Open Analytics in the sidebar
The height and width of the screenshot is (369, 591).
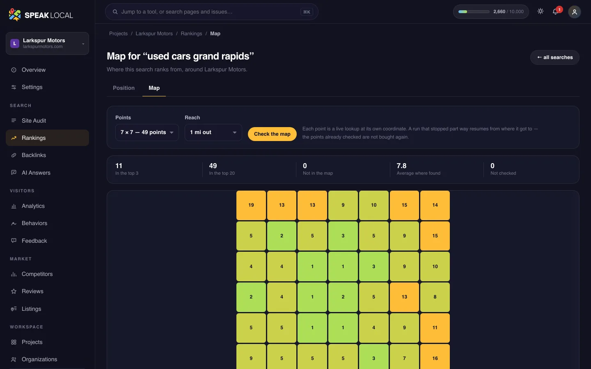point(47,206)
